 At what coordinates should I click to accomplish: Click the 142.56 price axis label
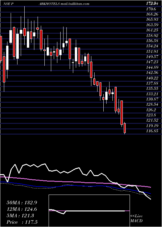[153, 73]
